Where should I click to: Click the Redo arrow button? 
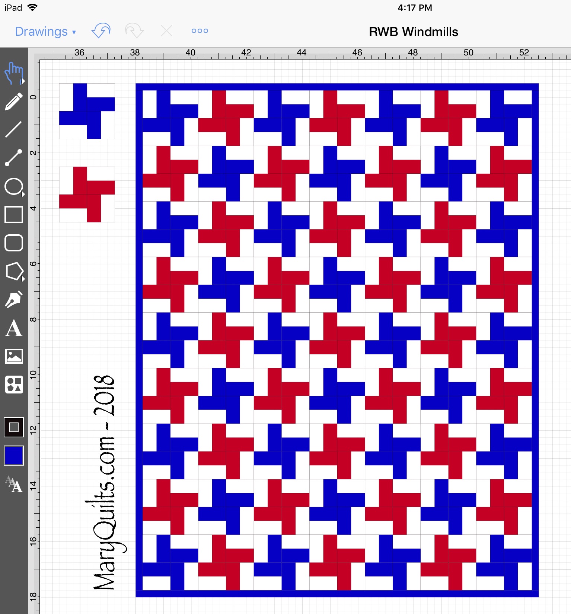tap(134, 31)
